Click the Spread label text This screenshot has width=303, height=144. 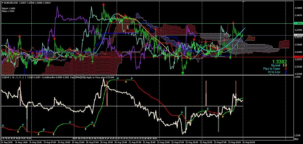coord(276,65)
